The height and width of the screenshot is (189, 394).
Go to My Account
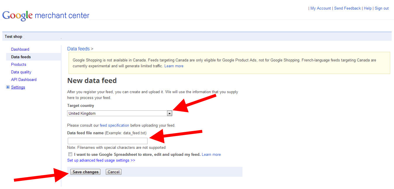click(320, 8)
